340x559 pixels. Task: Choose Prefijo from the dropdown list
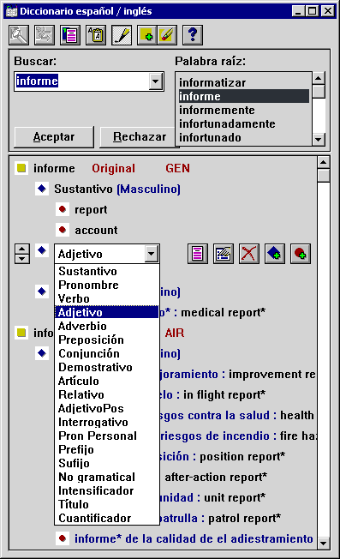(x=106, y=449)
